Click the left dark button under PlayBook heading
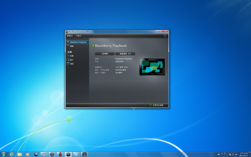The height and width of the screenshot is (157, 251). (105, 54)
